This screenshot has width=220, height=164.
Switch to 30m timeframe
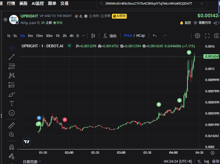click(x=49, y=36)
